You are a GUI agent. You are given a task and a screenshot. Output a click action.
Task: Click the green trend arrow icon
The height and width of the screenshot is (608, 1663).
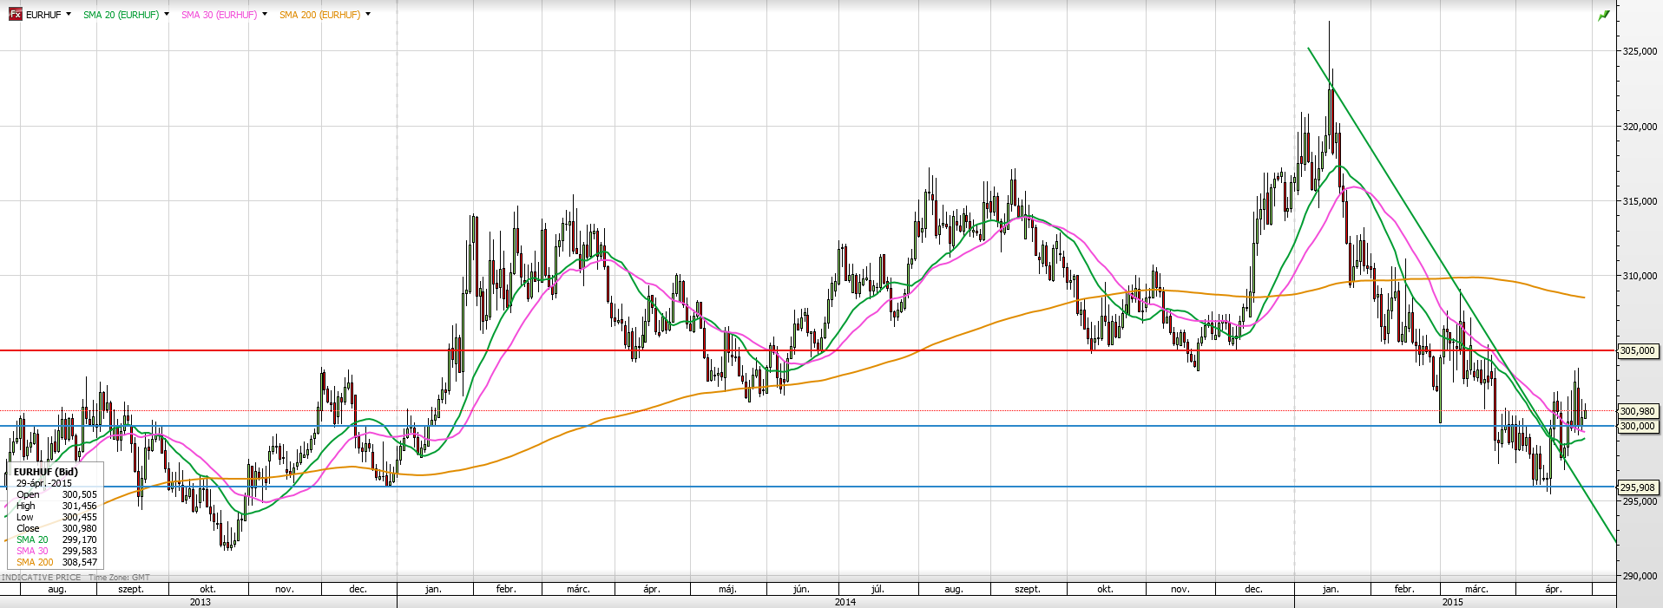tap(1604, 15)
